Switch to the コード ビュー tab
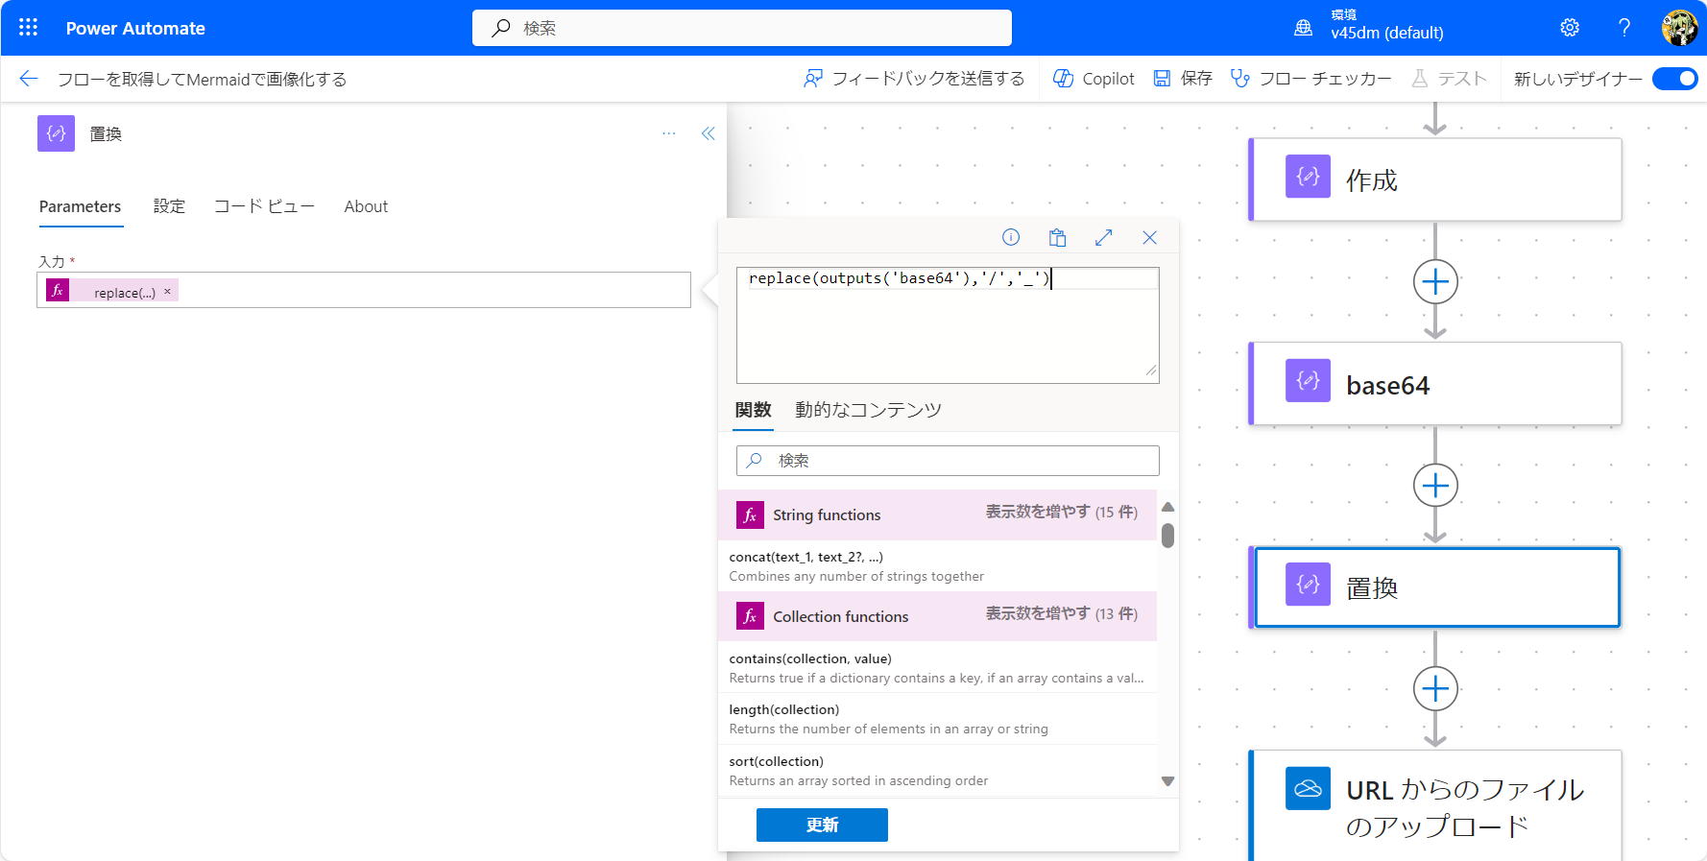Image resolution: width=1707 pixels, height=861 pixels. coord(264,206)
